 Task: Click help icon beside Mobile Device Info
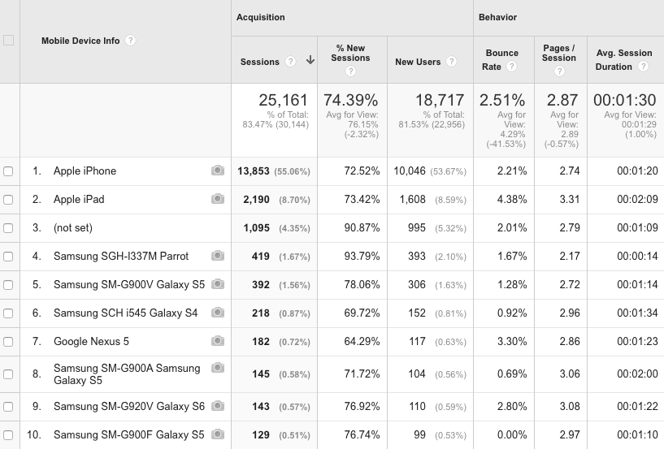(x=131, y=41)
